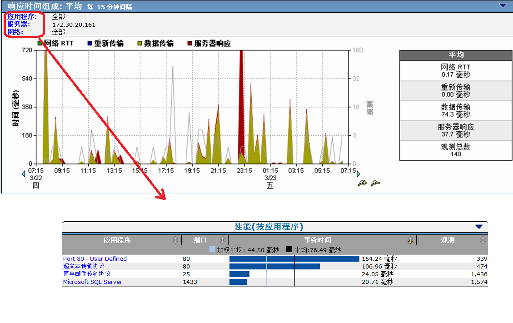Click the 服务器响应 37.7 毫秒 average cell
Viewport: 513px width, 323px height.
point(456,130)
